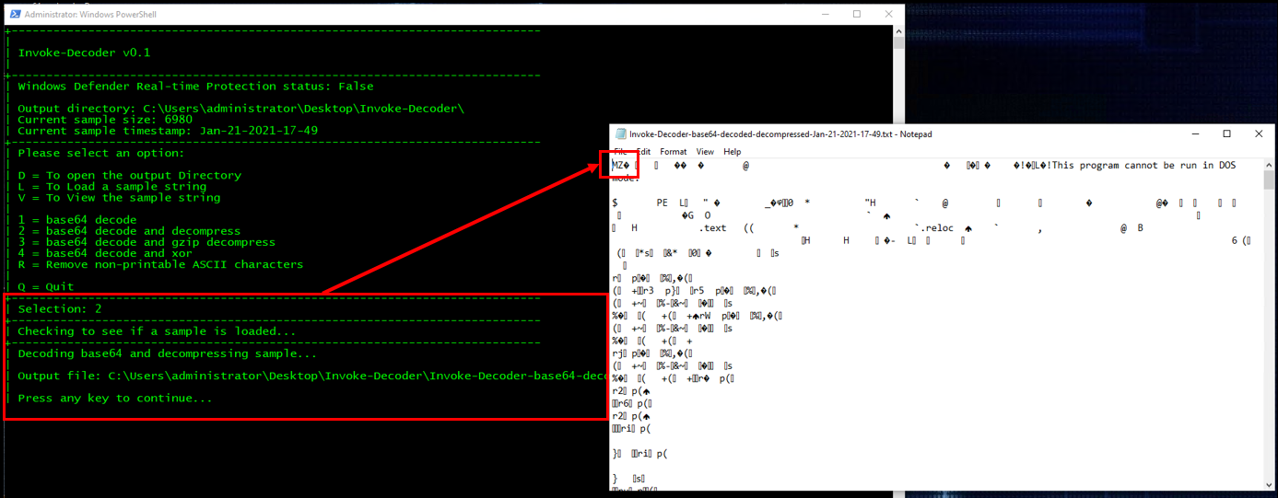Click the 'Q = Quit' option line
The width and height of the screenshot is (1278, 498).
click(x=46, y=286)
